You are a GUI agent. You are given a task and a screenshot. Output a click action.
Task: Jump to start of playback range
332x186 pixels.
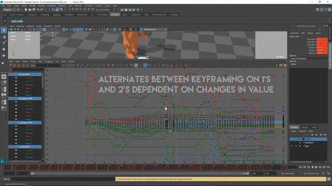[300, 167]
